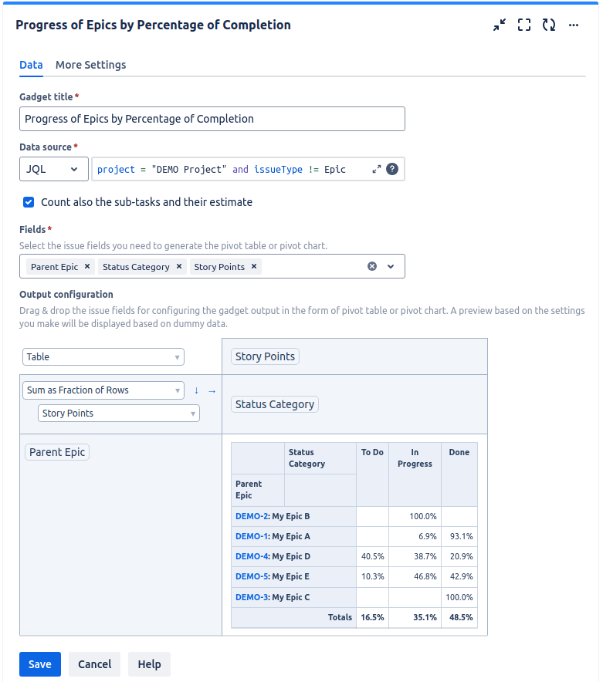The image size is (603, 682).
Task: Collapse the gadget using the minimize arrows icon
Action: click(500, 25)
